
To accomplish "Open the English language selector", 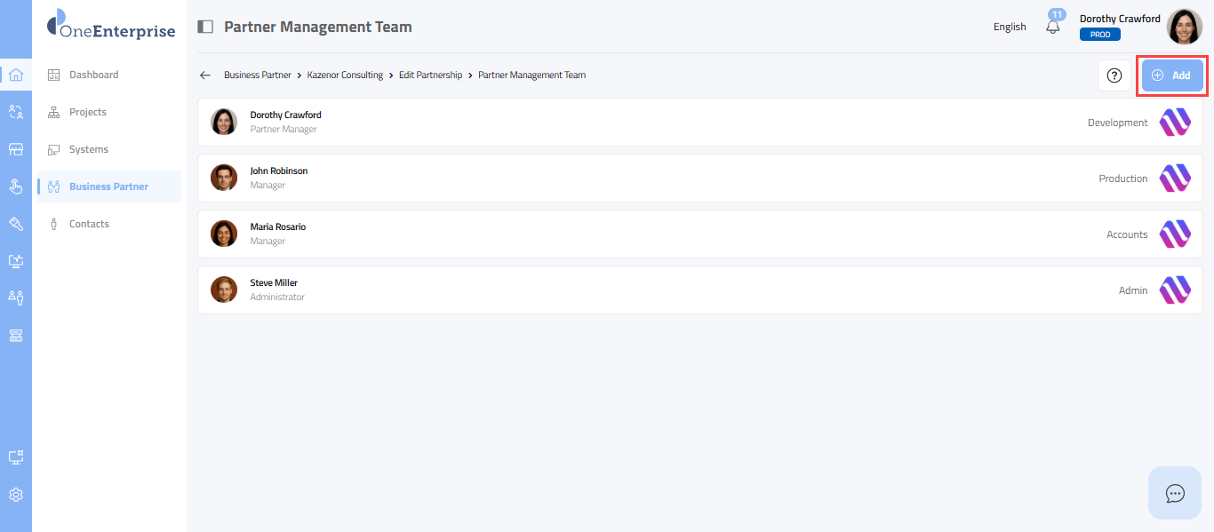I will [x=1010, y=27].
